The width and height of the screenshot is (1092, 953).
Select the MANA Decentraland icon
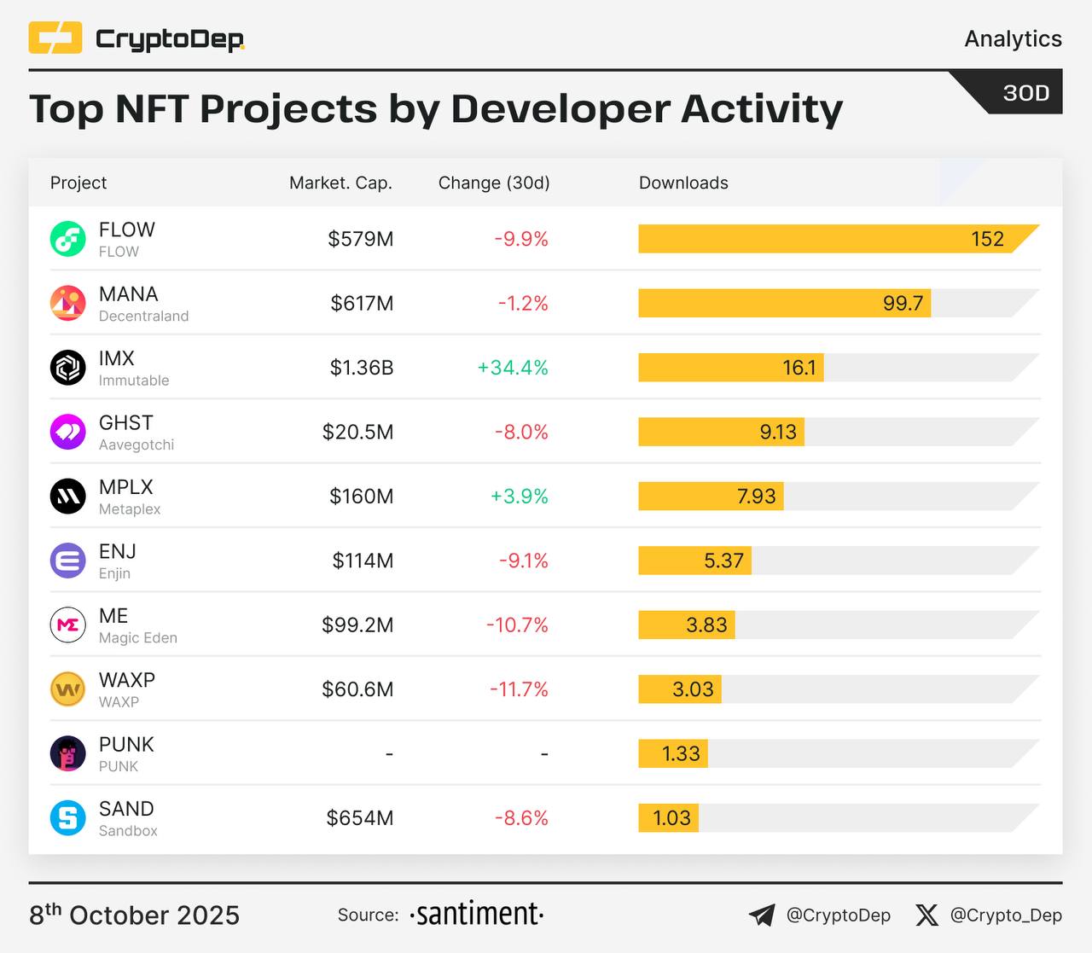pos(67,303)
